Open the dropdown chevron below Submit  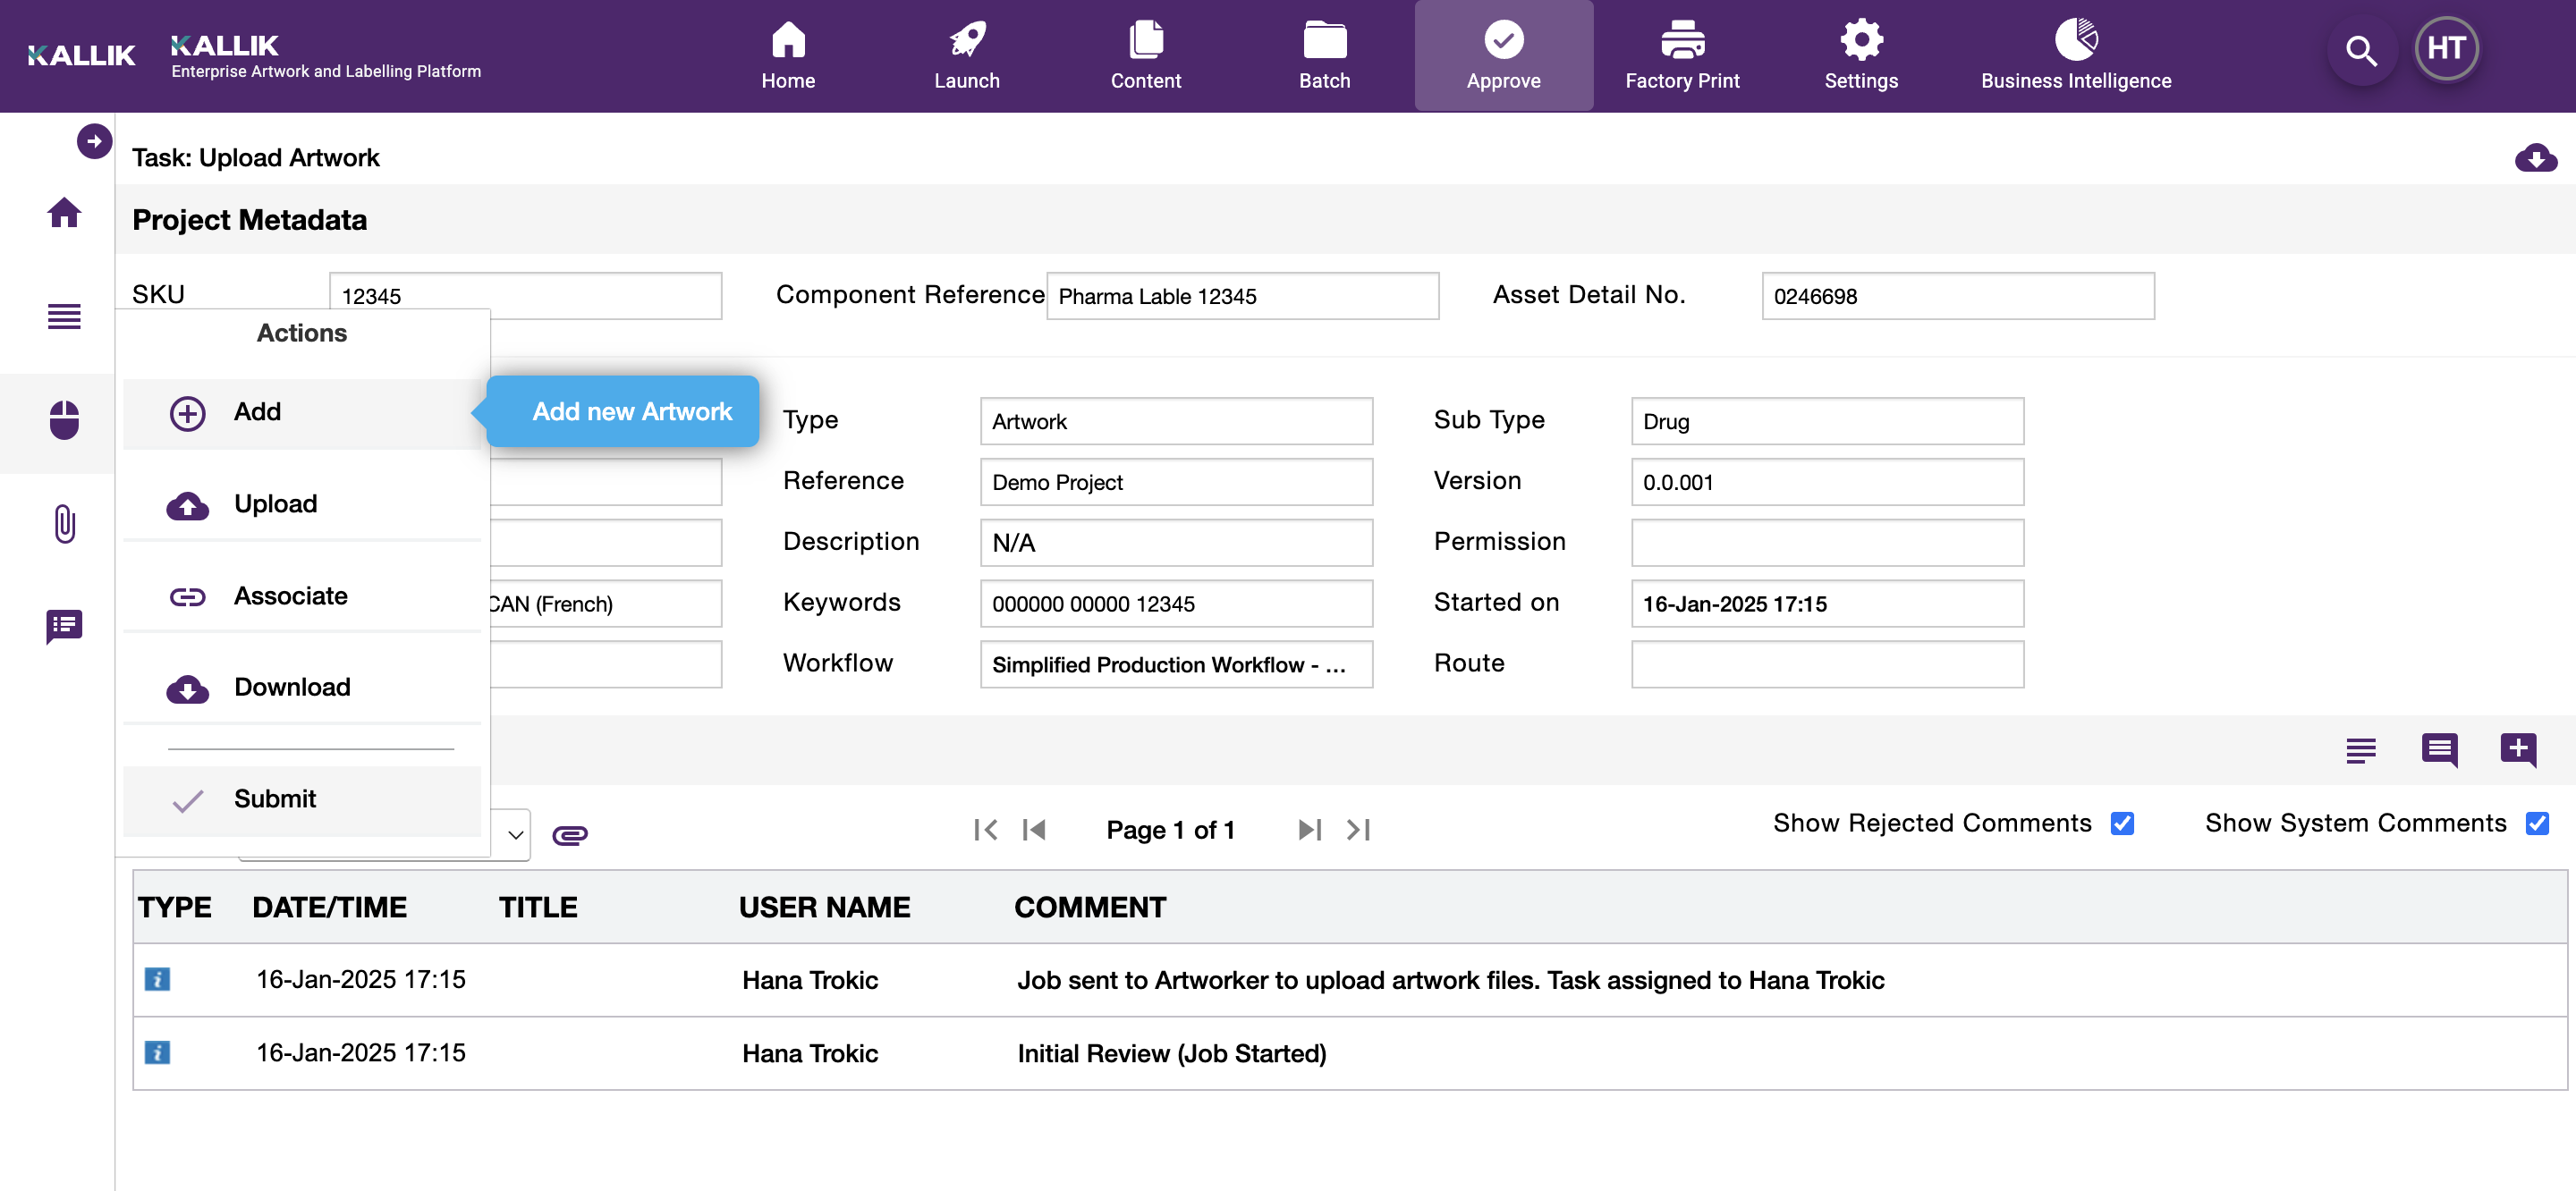coord(515,834)
